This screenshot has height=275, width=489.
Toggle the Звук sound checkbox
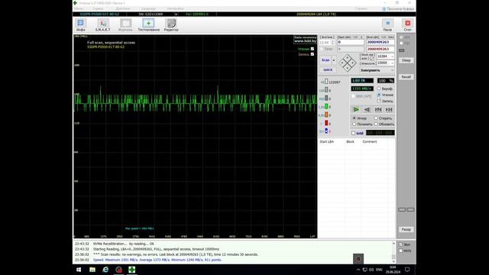coord(400,244)
